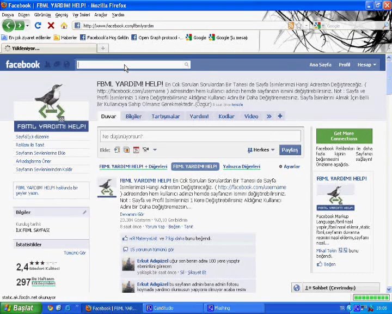The image size is (392, 314).
Task: Go back with Firefox back arrow
Action: (x=8, y=25)
